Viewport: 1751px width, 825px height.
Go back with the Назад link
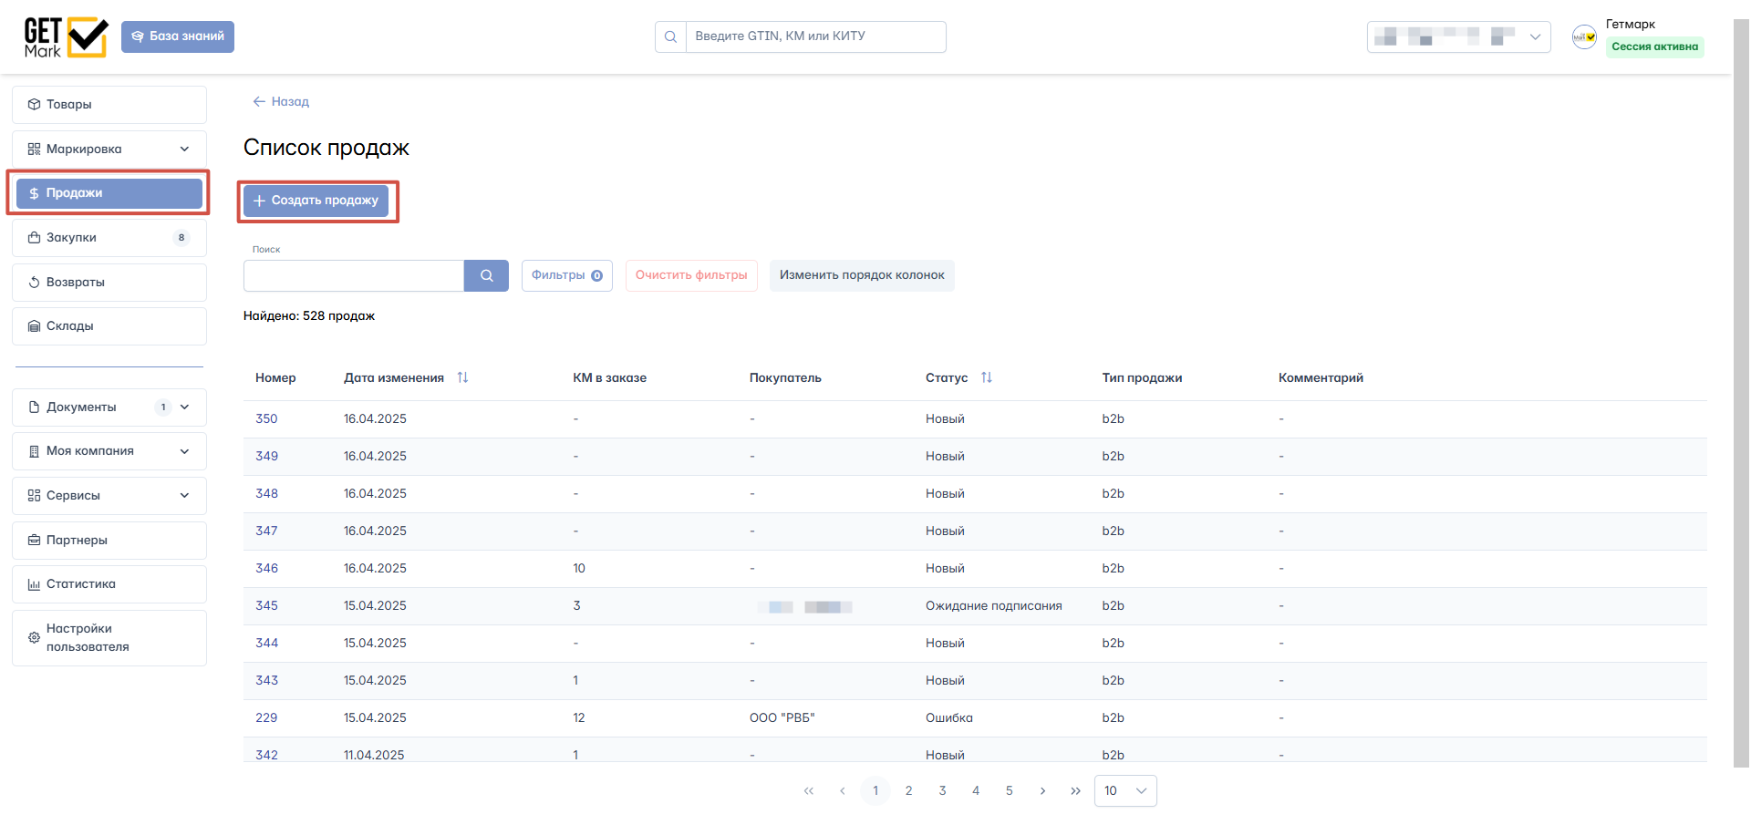click(x=281, y=101)
